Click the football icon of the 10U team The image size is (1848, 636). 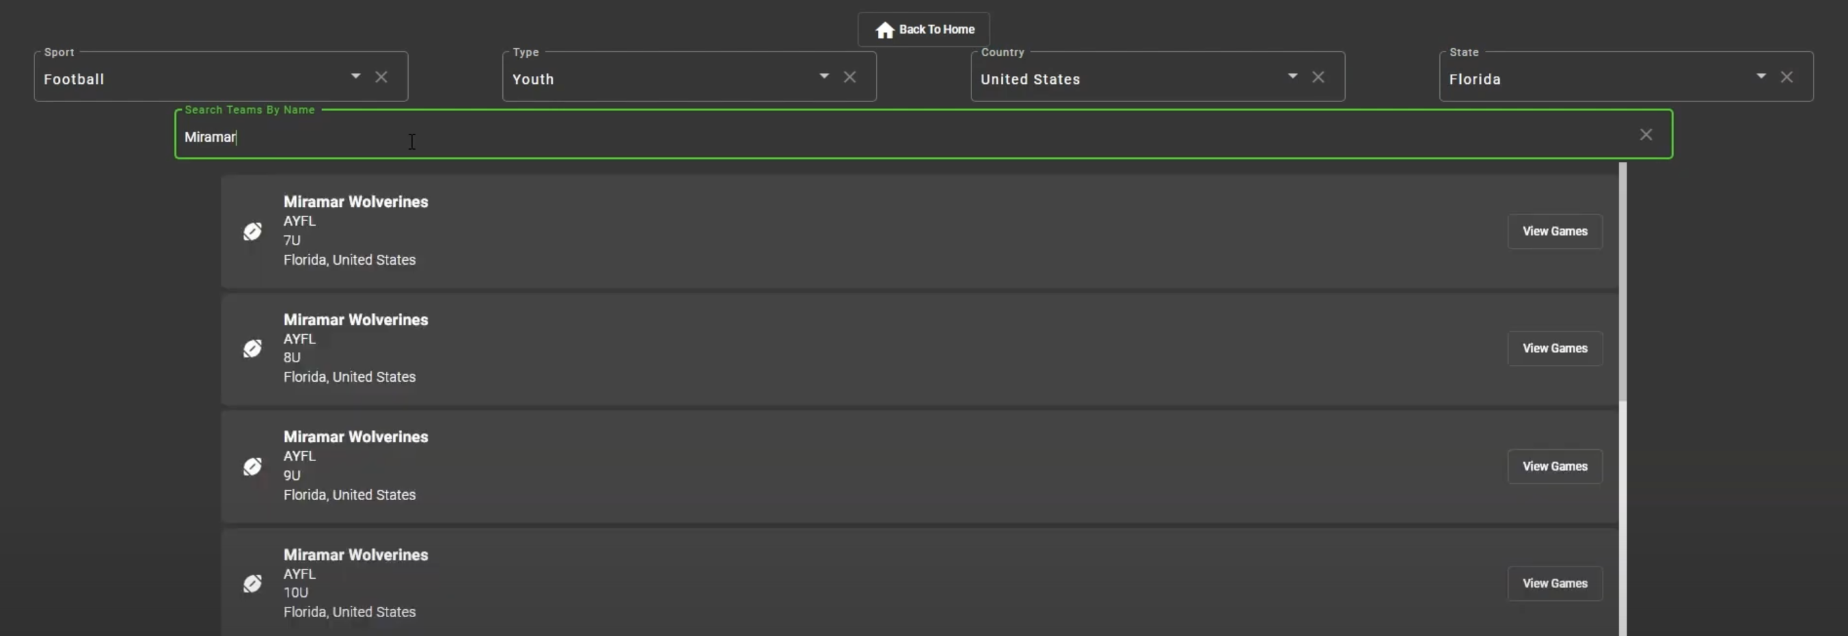pyautogui.click(x=252, y=584)
